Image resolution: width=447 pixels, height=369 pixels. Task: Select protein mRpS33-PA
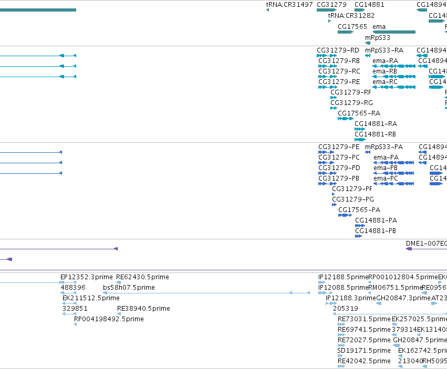pyautogui.click(x=384, y=147)
